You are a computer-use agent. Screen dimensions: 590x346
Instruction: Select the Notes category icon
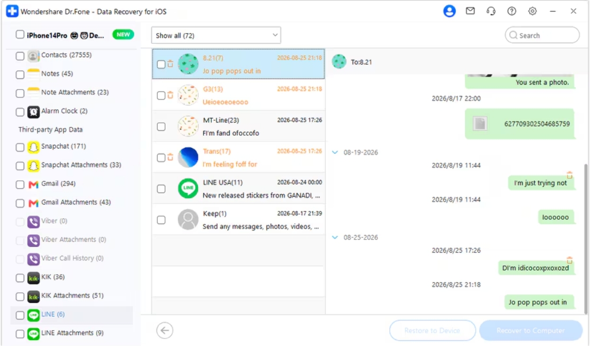[x=33, y=74]
